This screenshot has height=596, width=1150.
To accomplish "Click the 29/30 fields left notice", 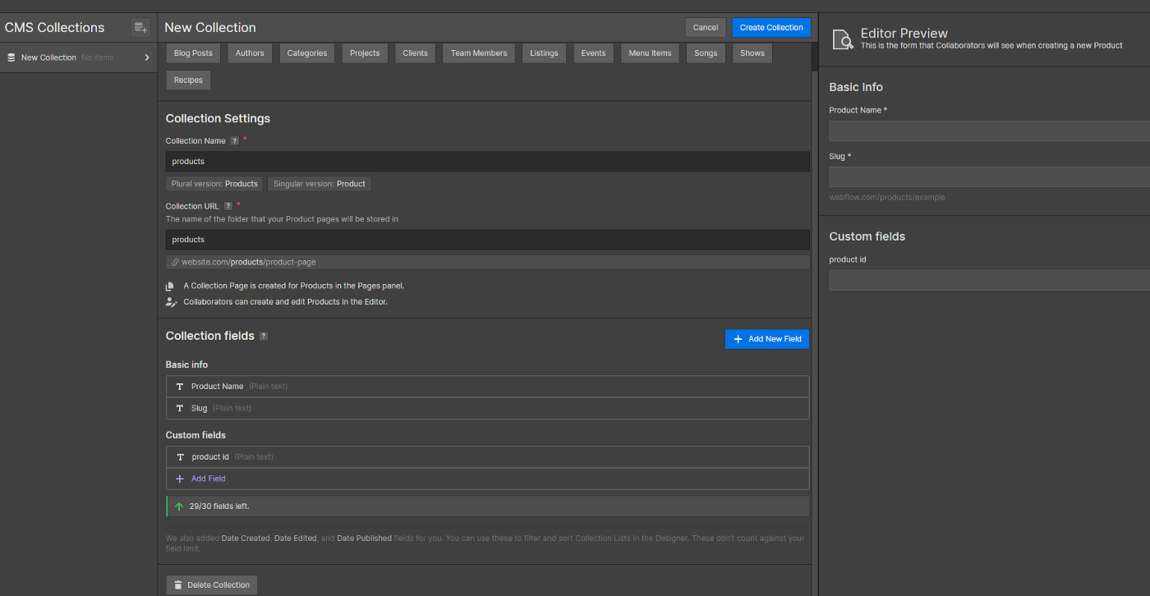I will [488, 507].
